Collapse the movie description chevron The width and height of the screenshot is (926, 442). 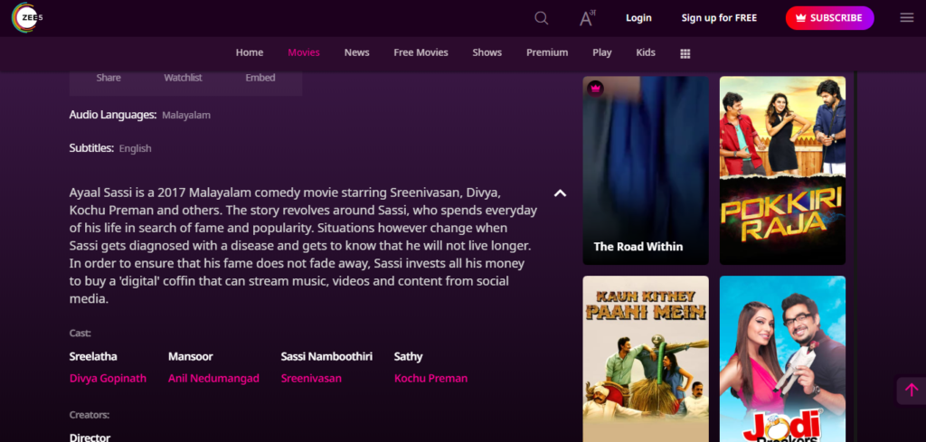coord(560,193)
